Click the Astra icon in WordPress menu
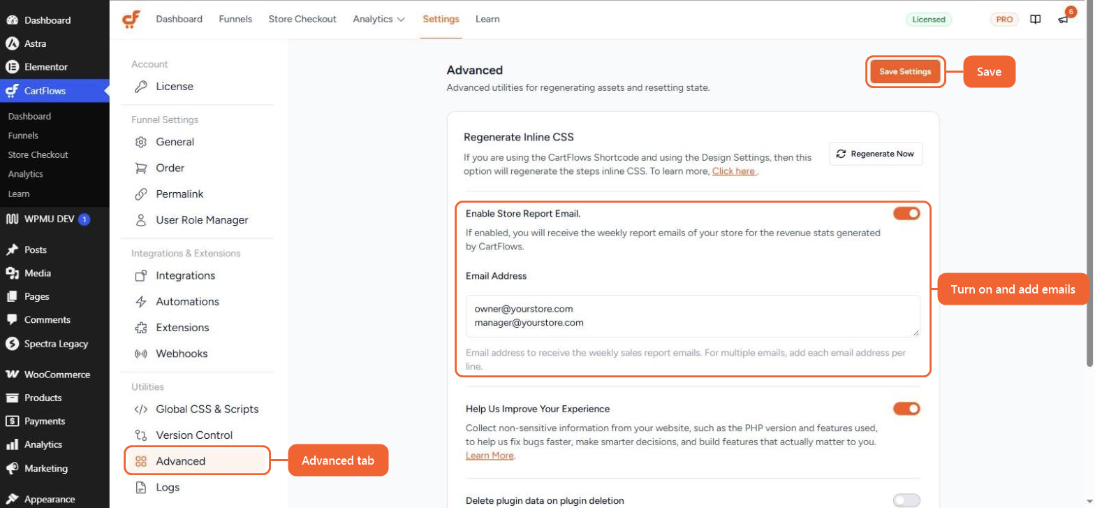This screenshot has height=508, width=1095. pos(12,43)
